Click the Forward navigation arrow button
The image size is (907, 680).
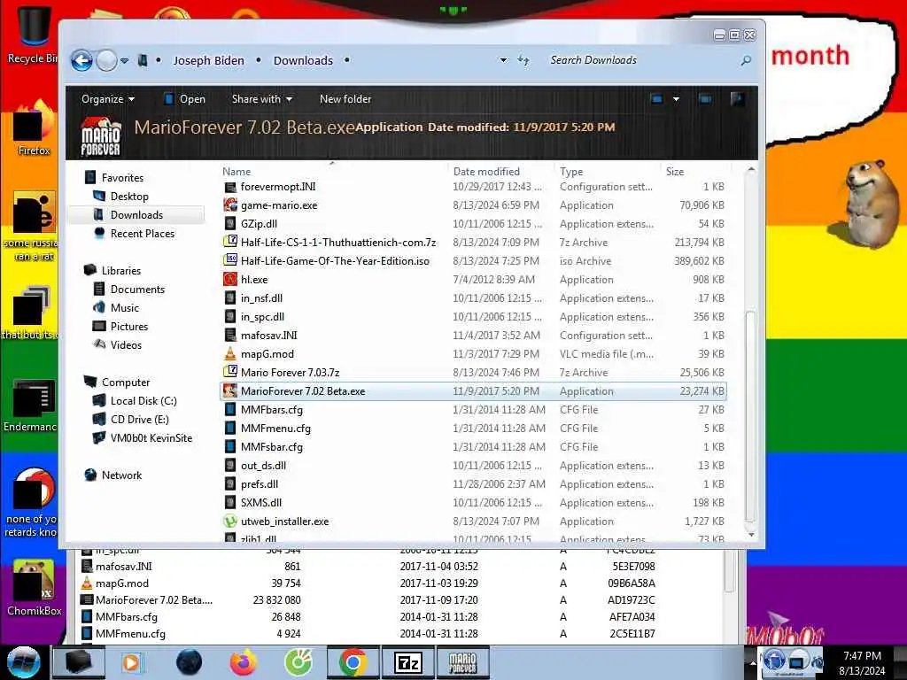[x=106, y=60]
